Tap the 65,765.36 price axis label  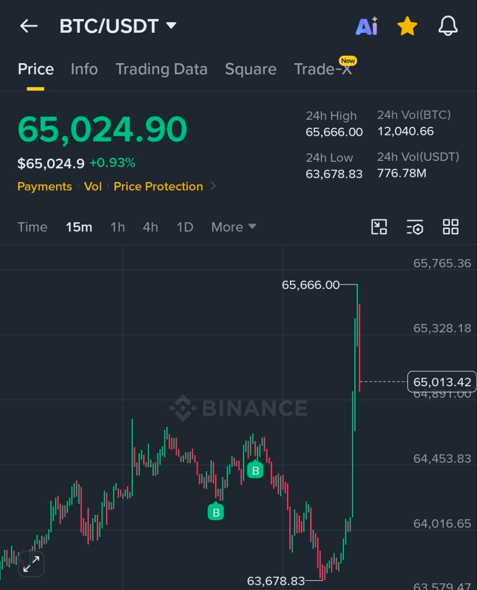coord(442,263)
